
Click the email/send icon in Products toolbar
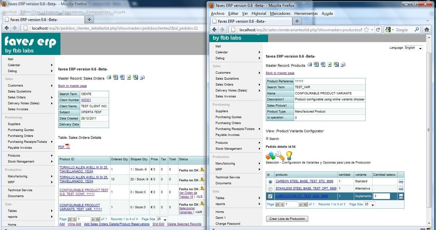click(343, 64)
